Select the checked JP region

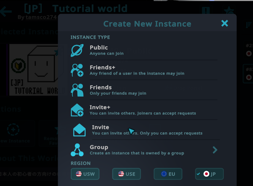coord(210,174)
